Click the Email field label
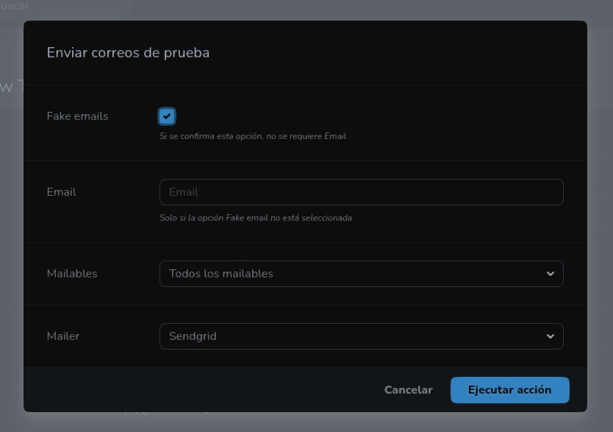The height and width of the screenshot is (432, 613). click(61, 192)
